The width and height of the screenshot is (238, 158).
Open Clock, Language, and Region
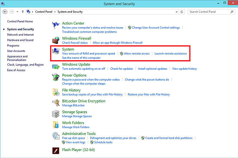[25, 65]
